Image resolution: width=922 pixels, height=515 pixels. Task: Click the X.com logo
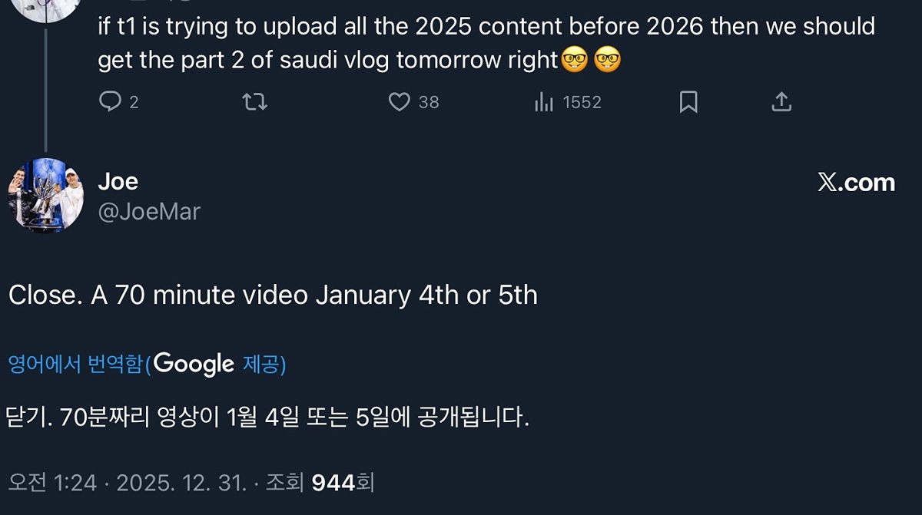856,183
